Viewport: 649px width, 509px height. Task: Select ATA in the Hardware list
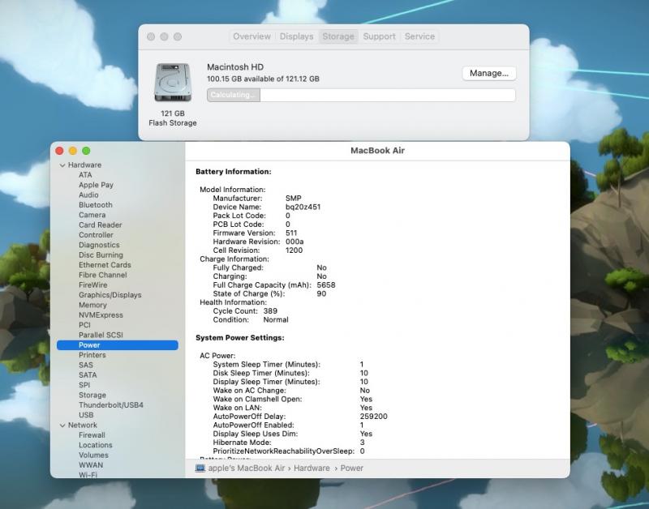(x=85, y=175)
